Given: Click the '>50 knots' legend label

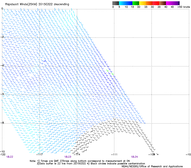Looking at the screenshot, I should pyautogui.click(x=184, y=7).
